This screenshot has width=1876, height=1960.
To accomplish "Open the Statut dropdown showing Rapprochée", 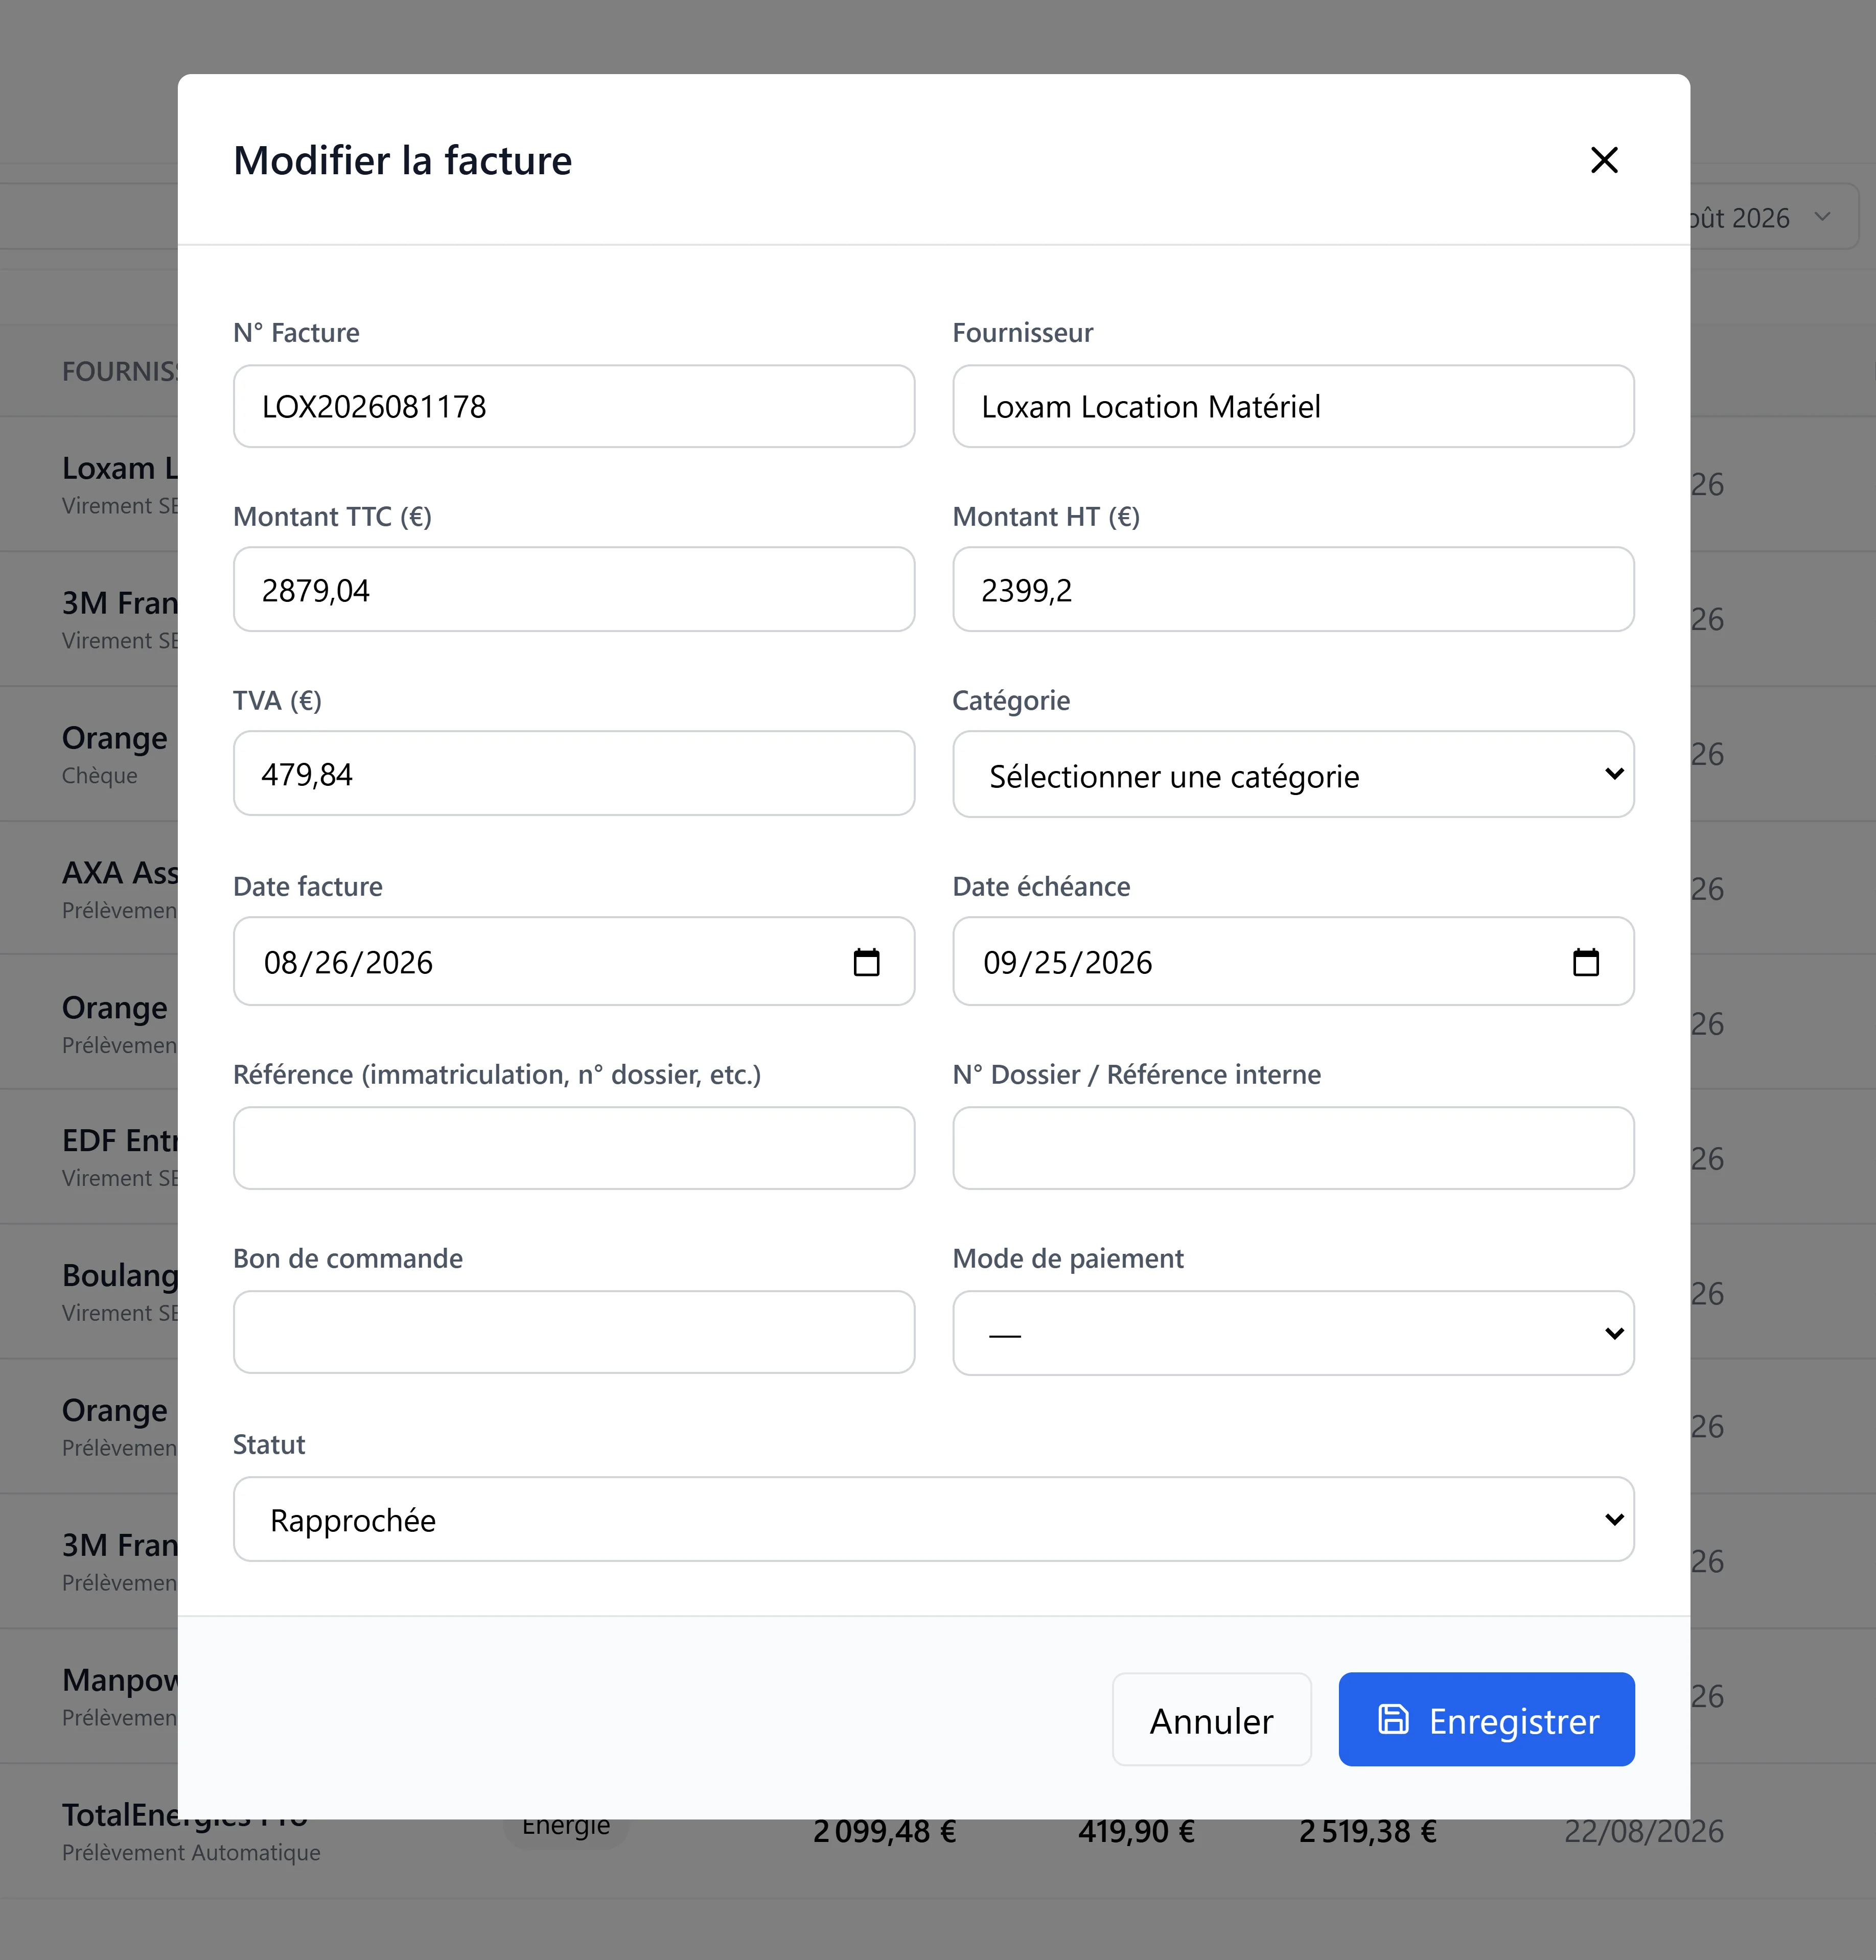I will 934,1519.
